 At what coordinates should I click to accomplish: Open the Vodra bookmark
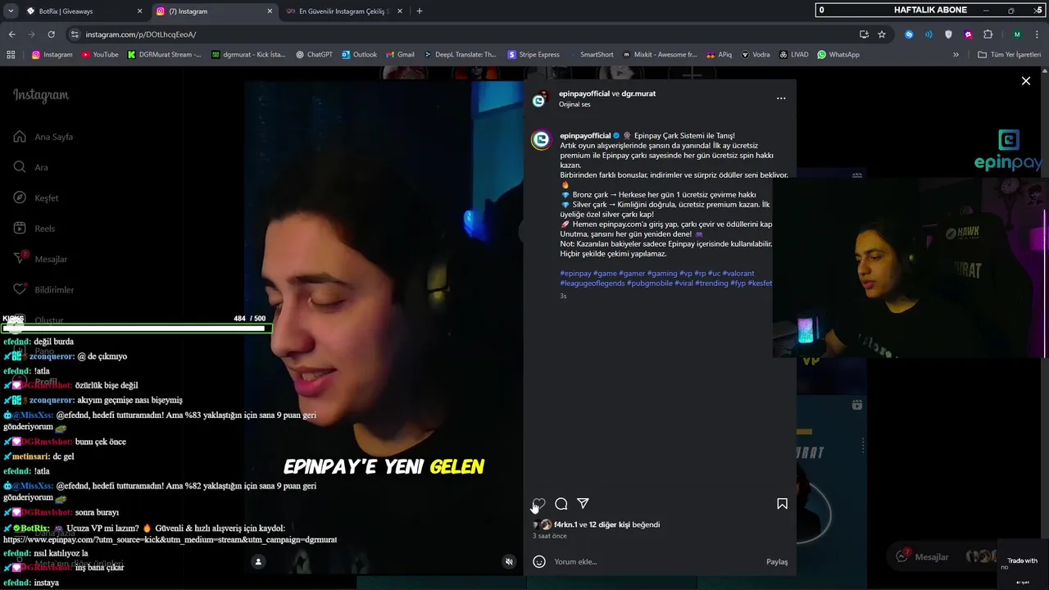(x=756, y=55)
